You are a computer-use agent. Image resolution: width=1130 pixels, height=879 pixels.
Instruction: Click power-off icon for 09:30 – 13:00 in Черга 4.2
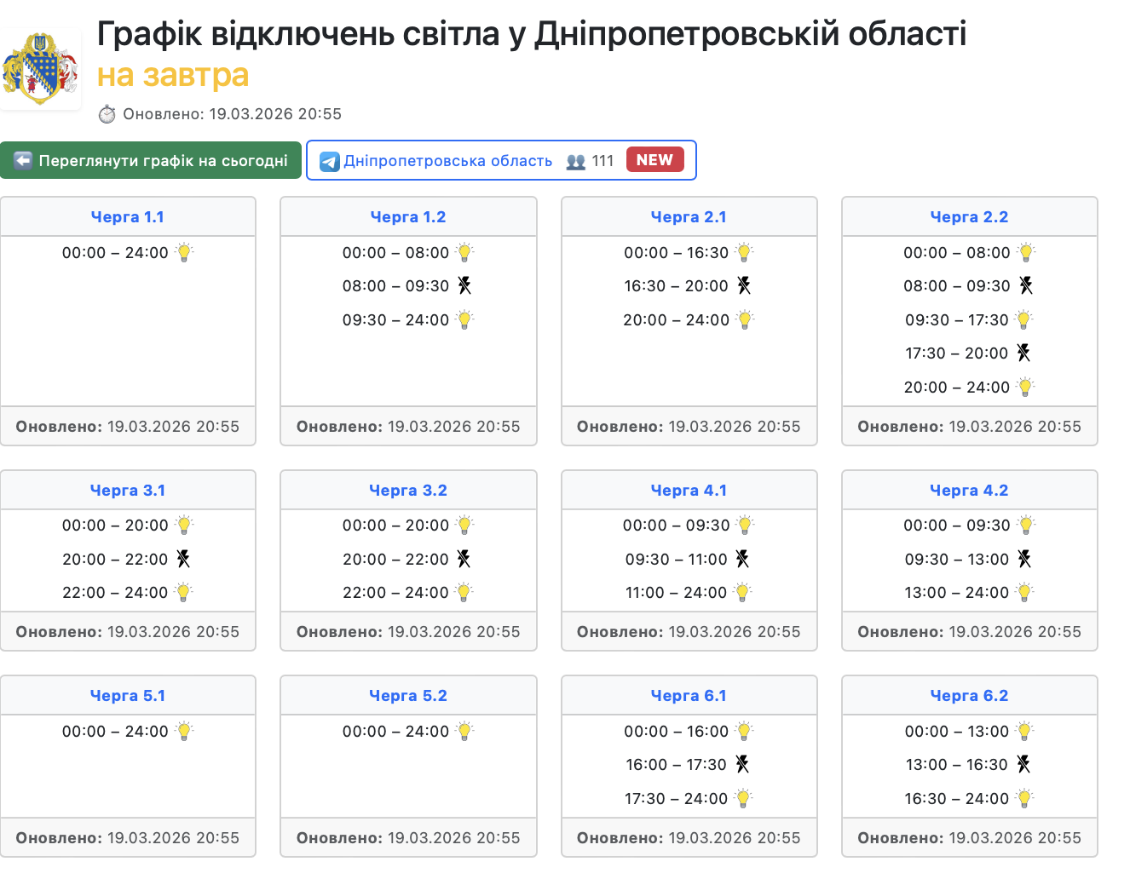point(1024,559)
